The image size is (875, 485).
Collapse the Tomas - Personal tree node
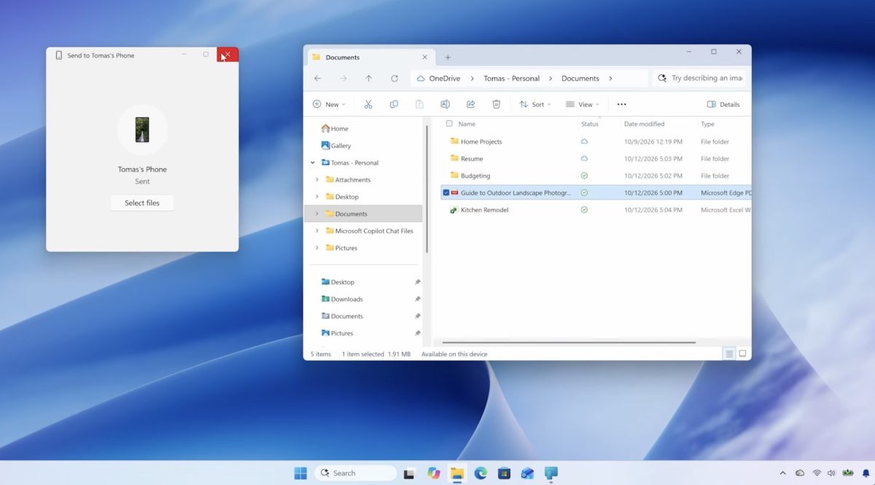[x=313, y=163]
